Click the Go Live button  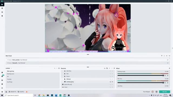click(165, 92)
